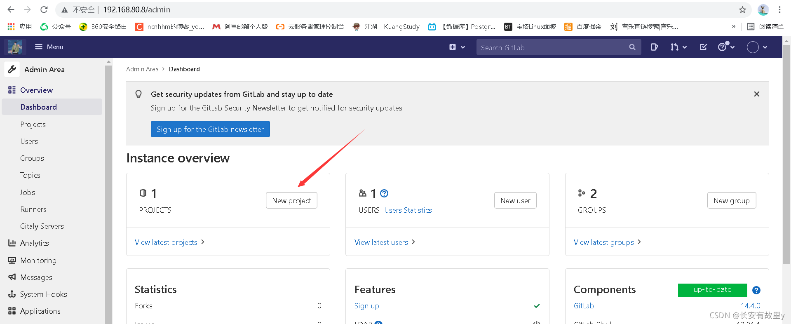Open the 应用 apps bookmark
This screenshot has width=791, height=324.
tap(20, 26)
